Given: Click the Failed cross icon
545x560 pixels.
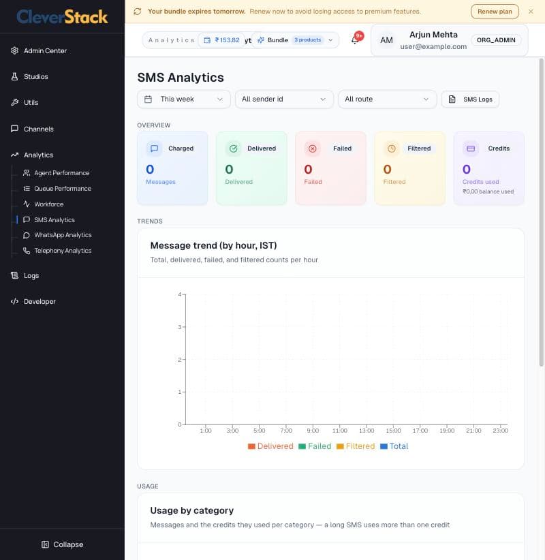Looking at the screenshot, I should tap(313, 149).
